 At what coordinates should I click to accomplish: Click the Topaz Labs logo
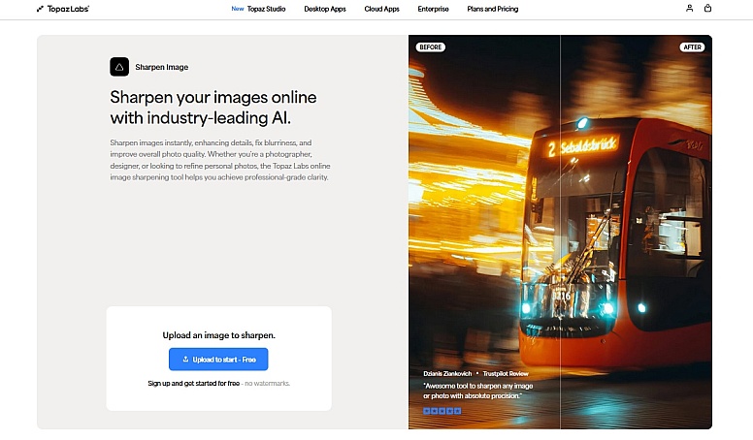tap(63, 9)
